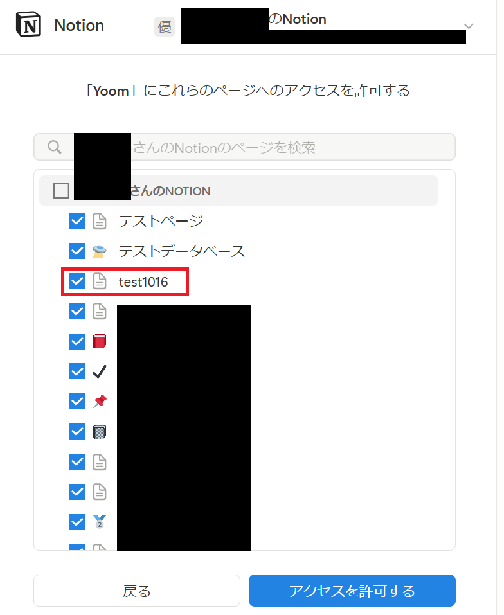504x615 pixels.
Task: Click the Notion logo icon
Action: [28, 24]
